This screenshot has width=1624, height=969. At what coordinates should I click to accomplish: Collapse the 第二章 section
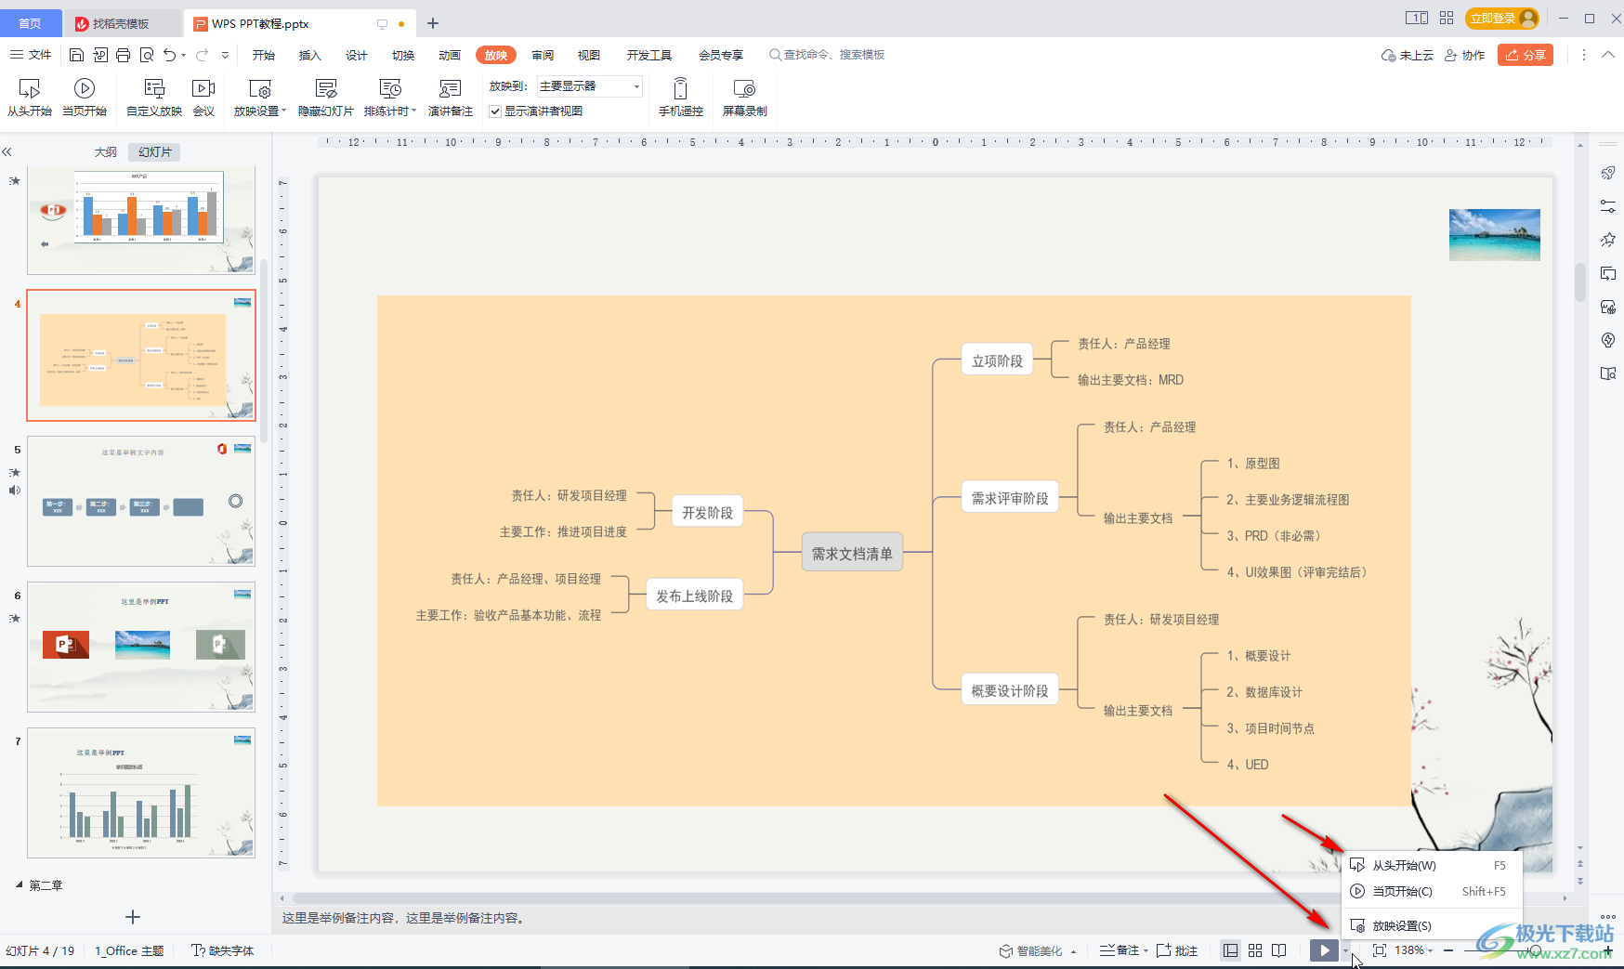(19, 885)
